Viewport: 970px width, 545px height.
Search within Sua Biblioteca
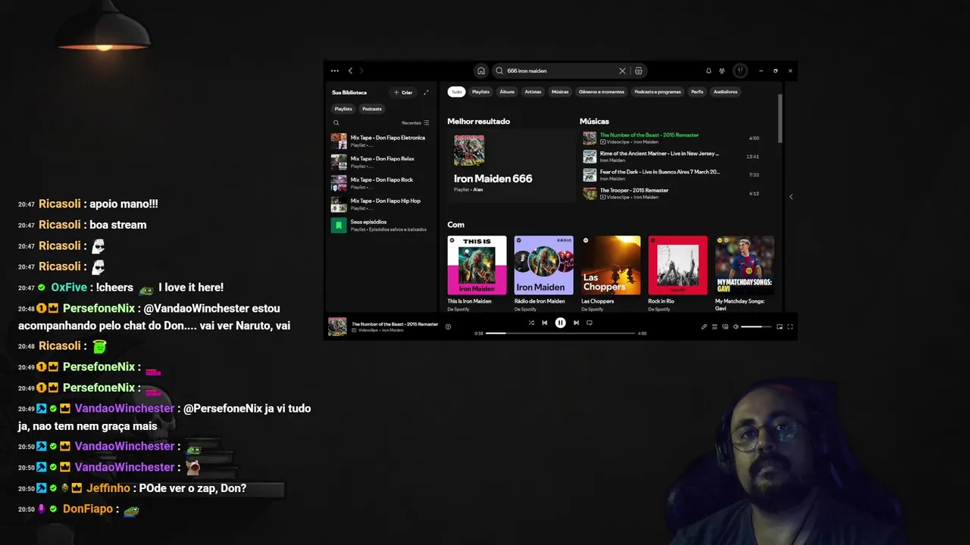tap(336, 123)
